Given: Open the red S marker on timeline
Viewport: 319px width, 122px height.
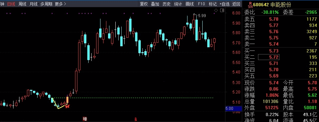Looking at the screenshot, I should 135,119.
